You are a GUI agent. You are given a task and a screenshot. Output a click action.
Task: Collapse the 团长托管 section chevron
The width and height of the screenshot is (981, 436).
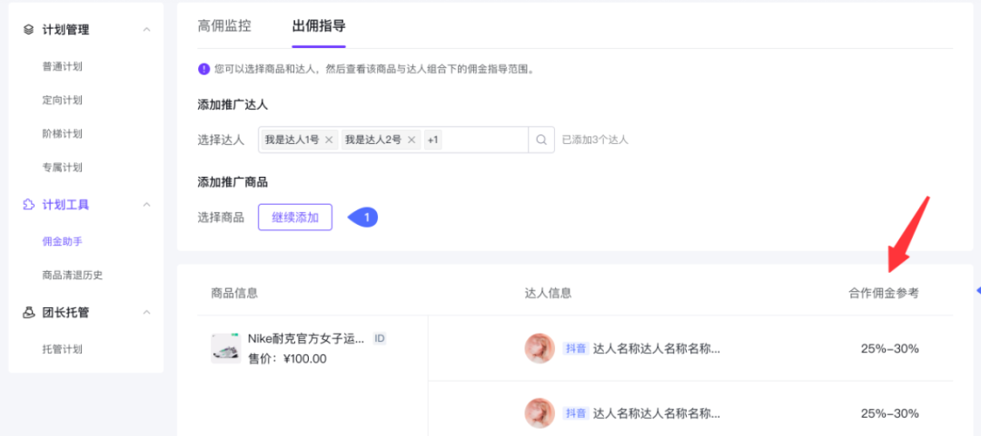(x=146, y=313)
